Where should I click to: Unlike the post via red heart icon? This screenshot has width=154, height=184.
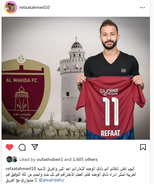[9, 147]
